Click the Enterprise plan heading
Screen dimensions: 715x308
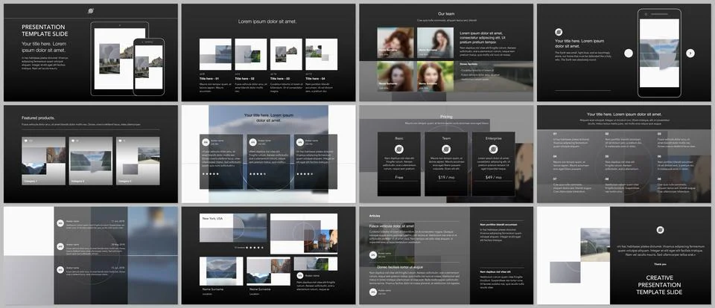493,138
